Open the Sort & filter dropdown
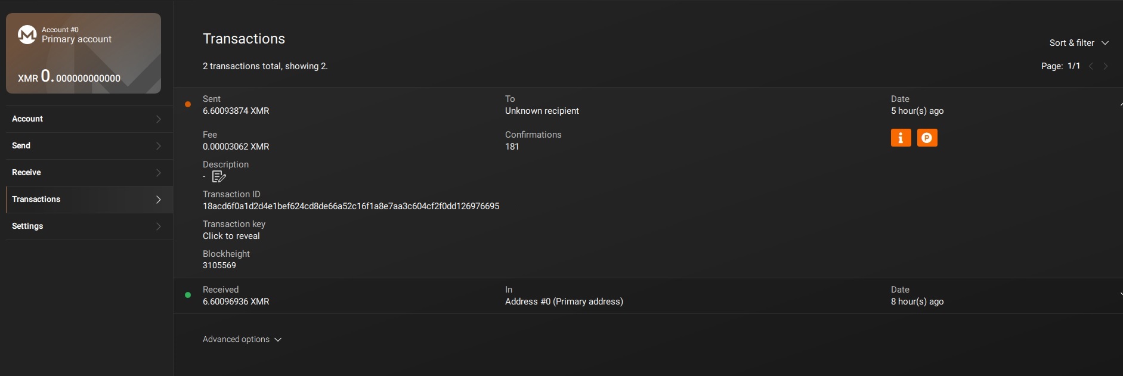1123x376 pixels. pyautogui.click(x=1078, y=43)
